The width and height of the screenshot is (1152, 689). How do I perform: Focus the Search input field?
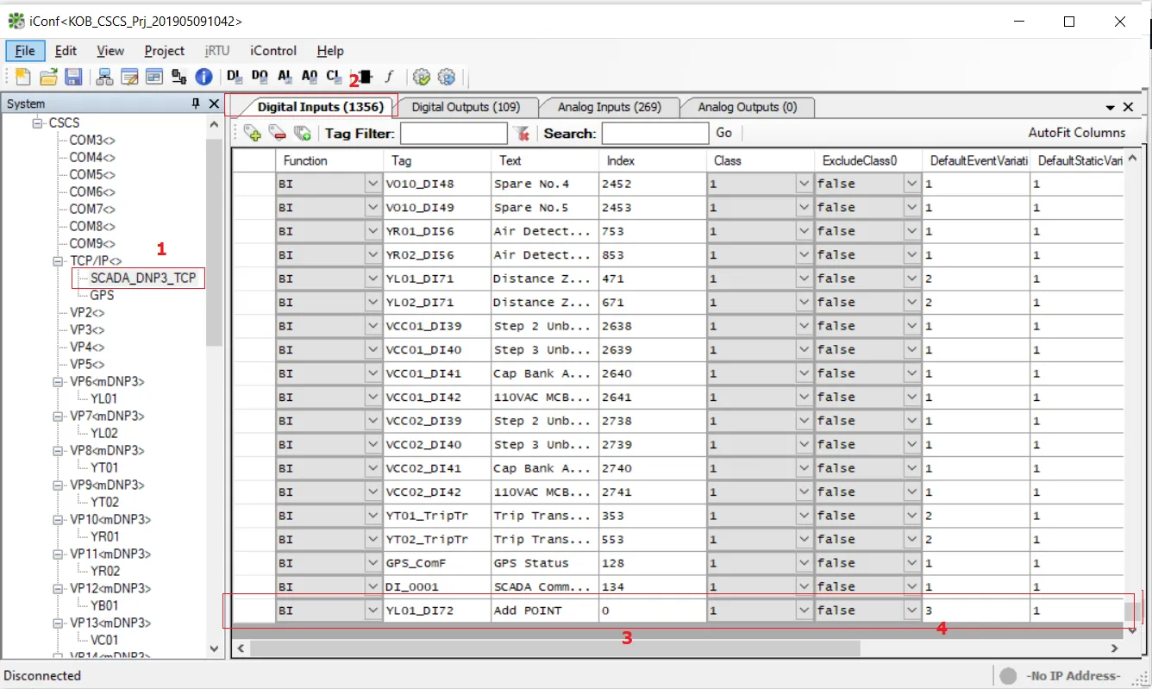[x=655, y=133]
